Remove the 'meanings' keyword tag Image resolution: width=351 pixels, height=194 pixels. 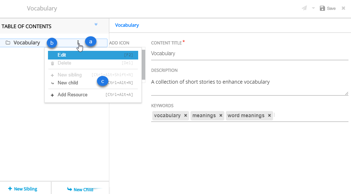click(x=221, y=115)
